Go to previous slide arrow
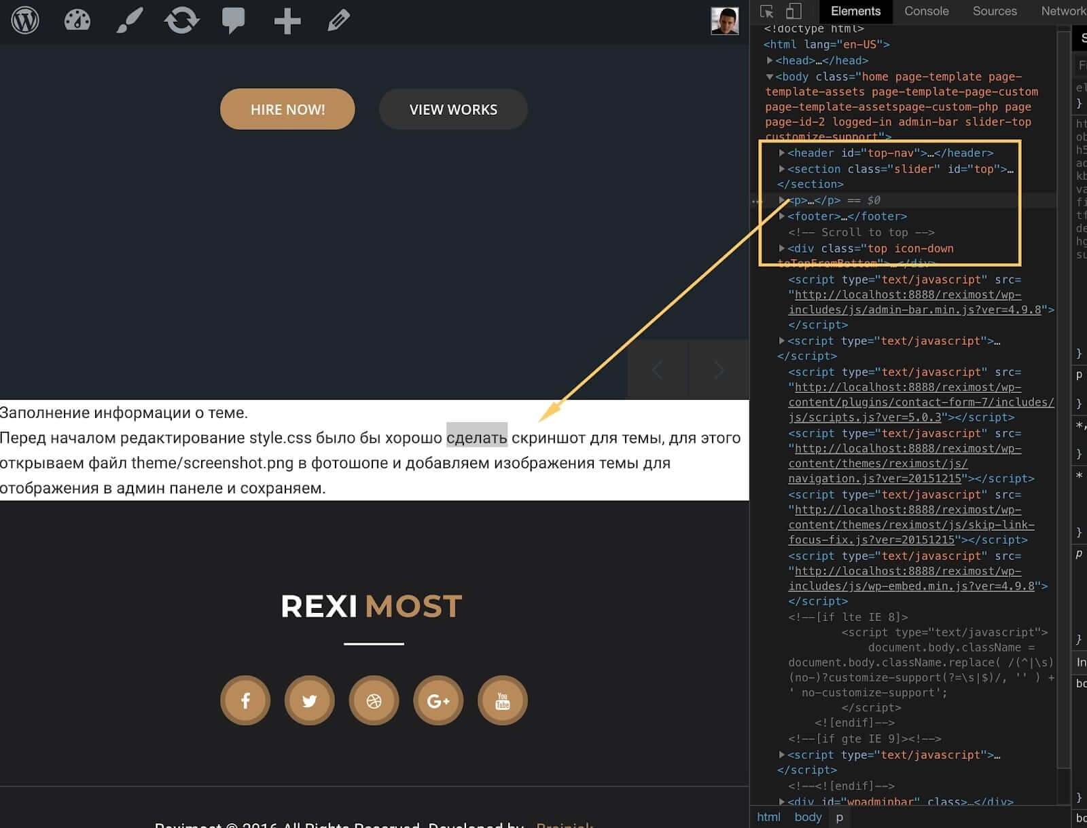1087x828 pixels. [x=658, y=370]
